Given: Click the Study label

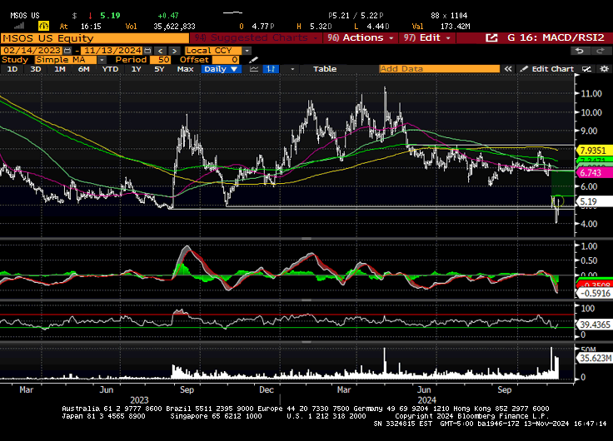Looking at the screenshot, I should click(15, 60).
